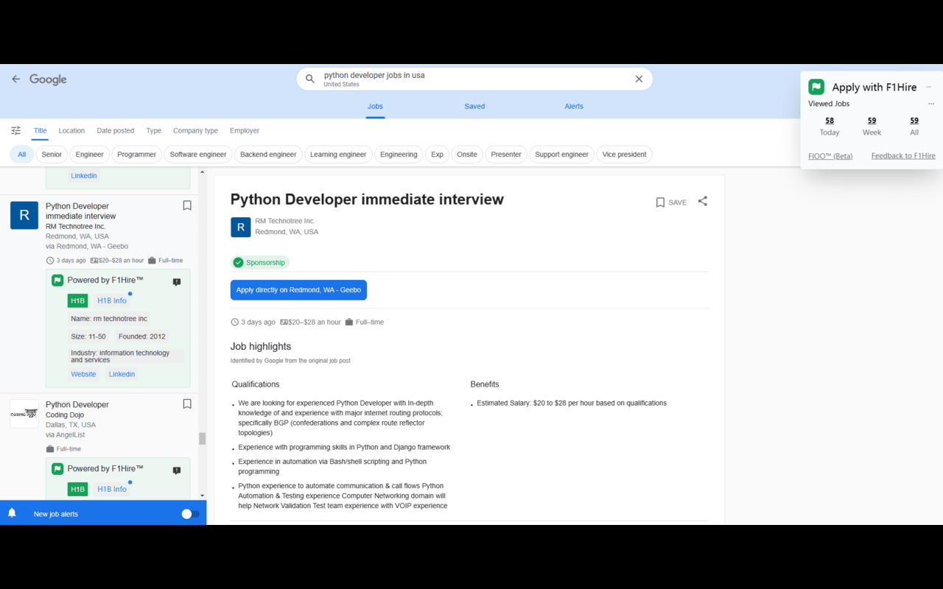Select the Type filter category
Viewport: 943px width, 589px height.
153,130
